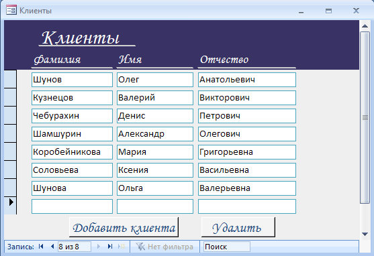Click record selector for Коробейникова row
Screen dimensions: 374x256
pos(10,151)
